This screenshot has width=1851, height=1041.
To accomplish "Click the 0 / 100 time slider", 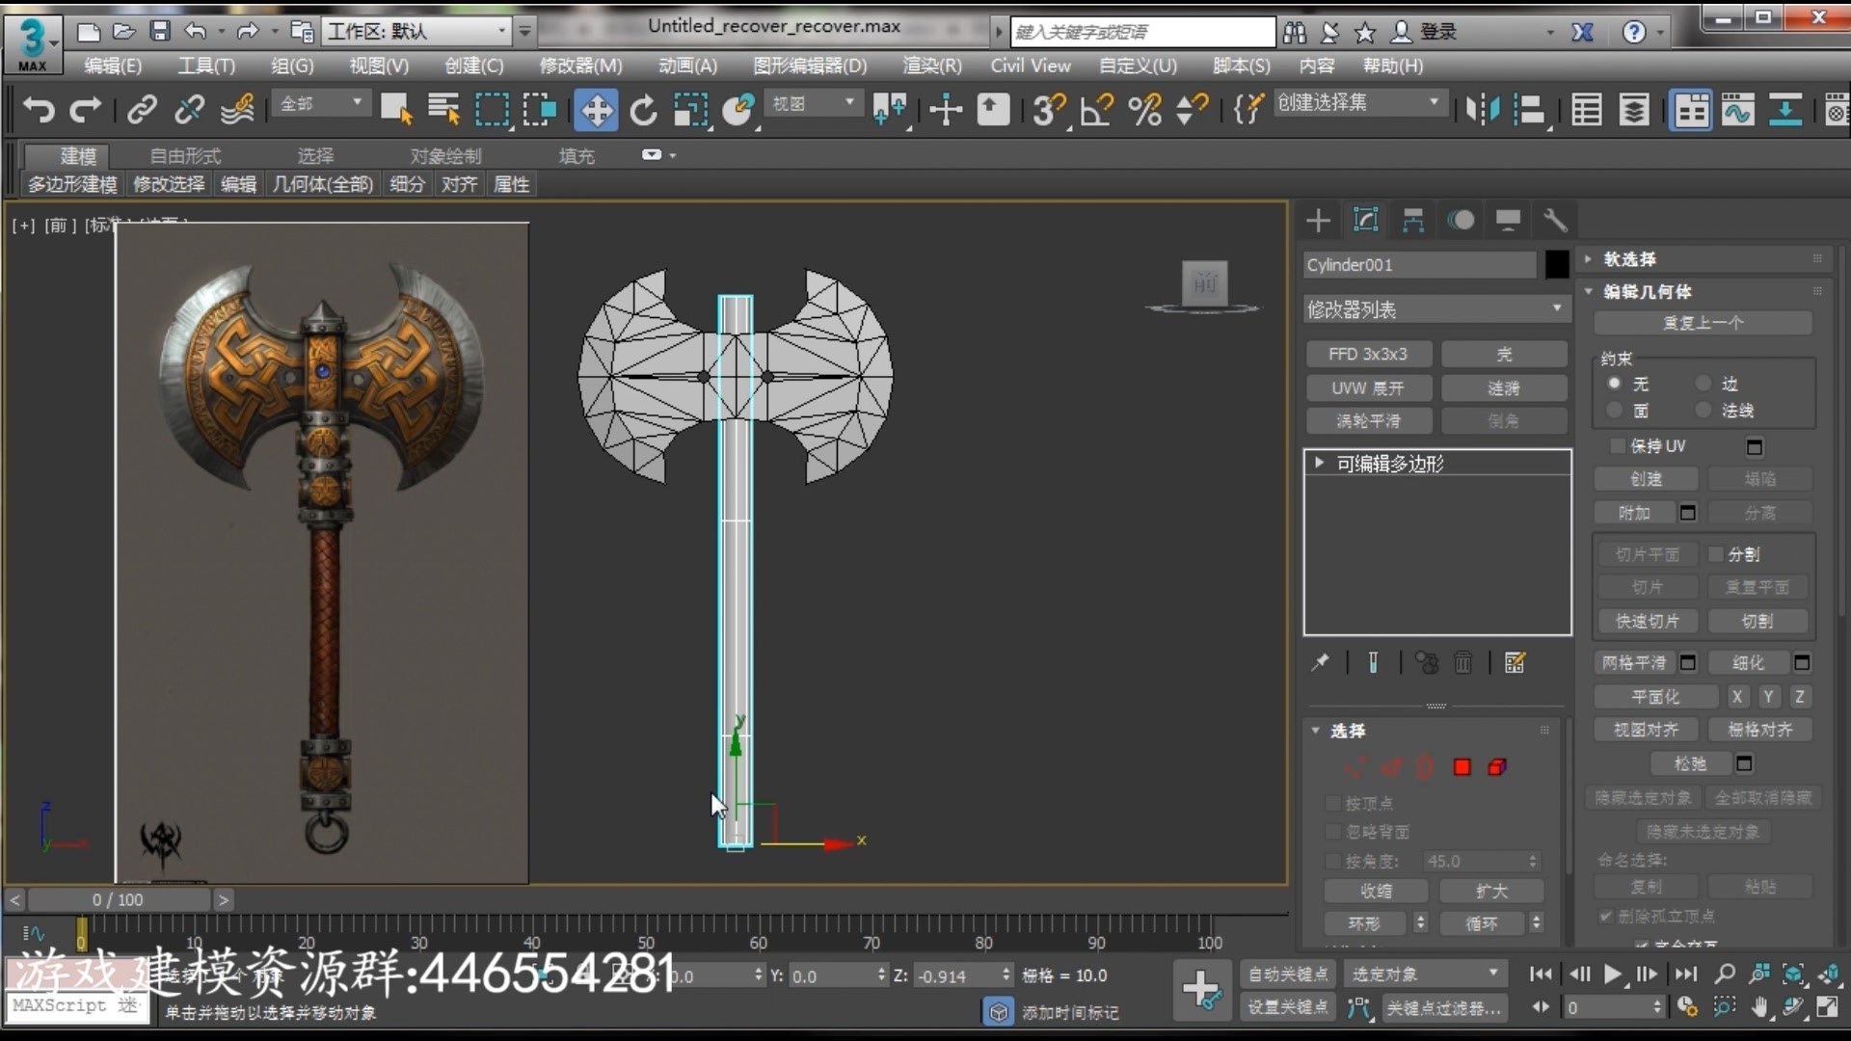I will coord(119,899).
